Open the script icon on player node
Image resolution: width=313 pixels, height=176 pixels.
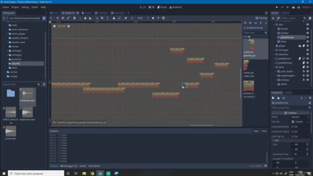[304, 46]
